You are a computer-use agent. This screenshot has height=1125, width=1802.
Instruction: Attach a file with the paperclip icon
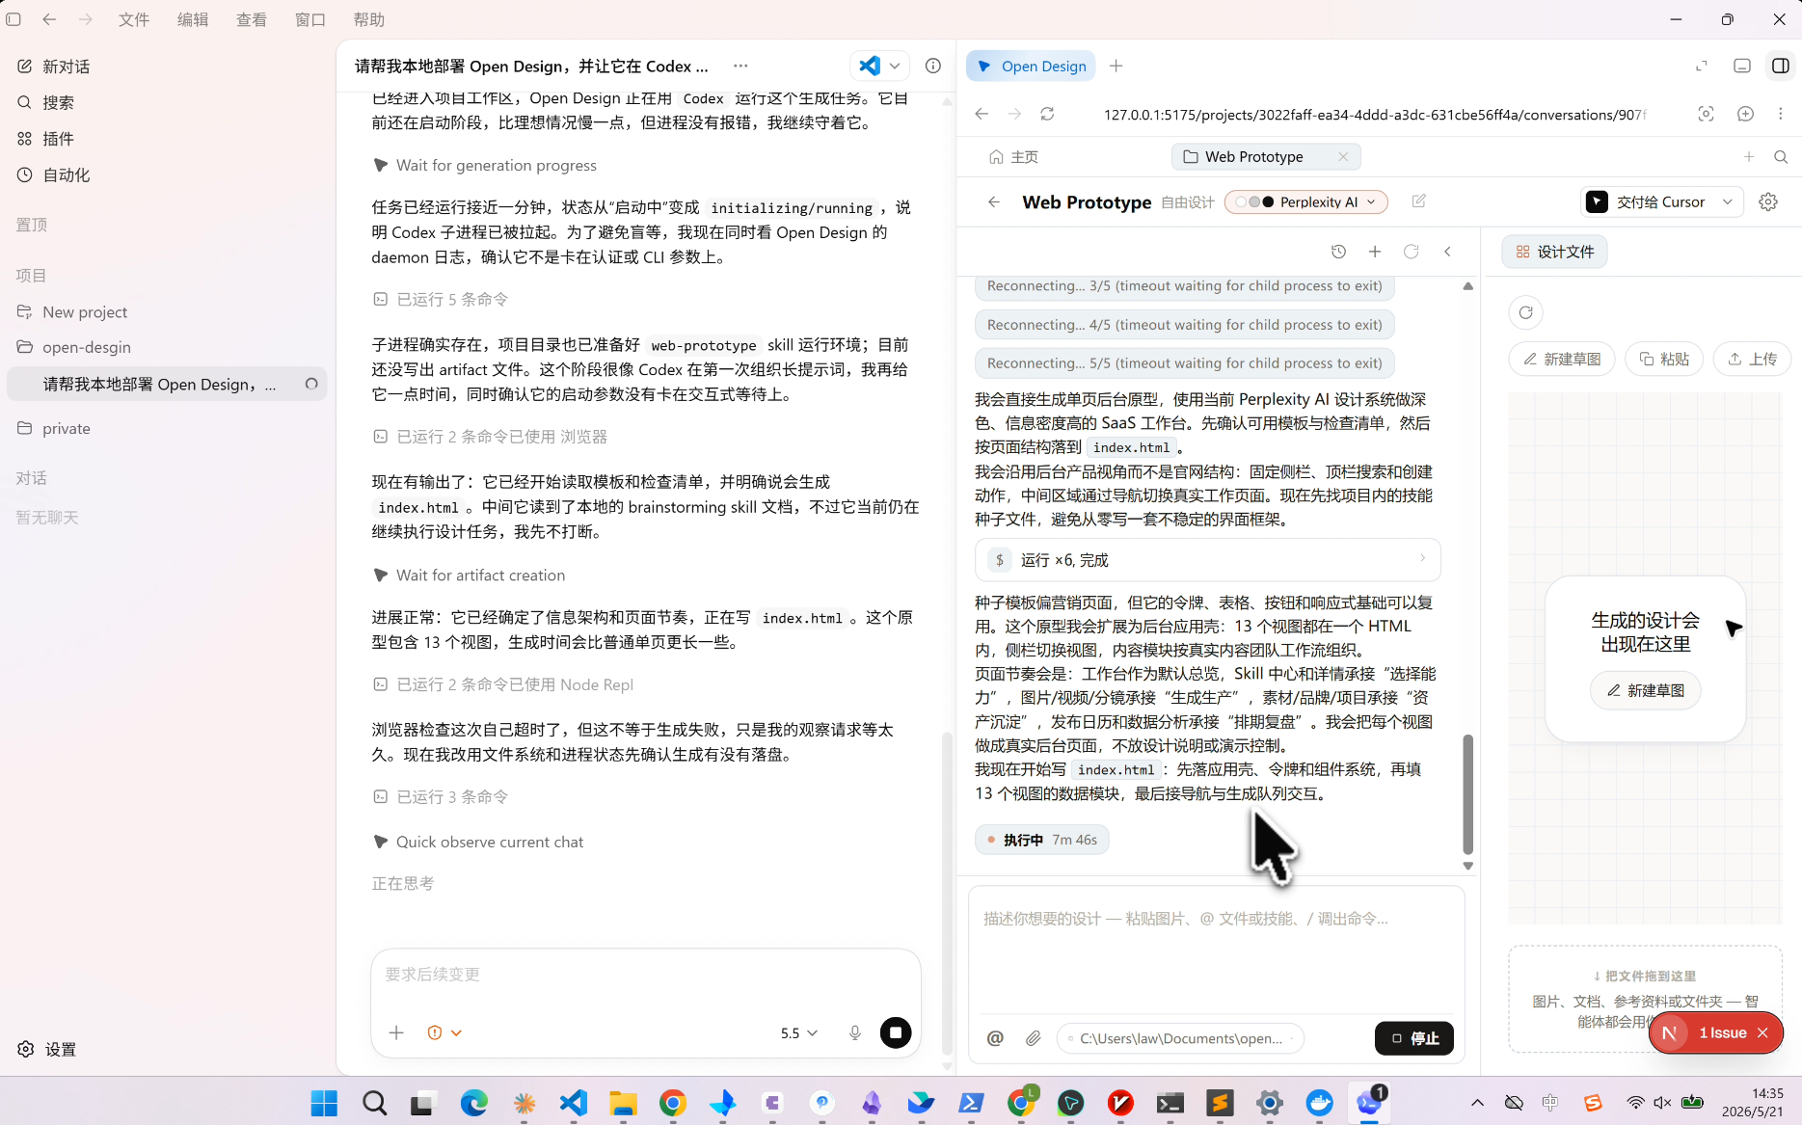[1033, 1038]
